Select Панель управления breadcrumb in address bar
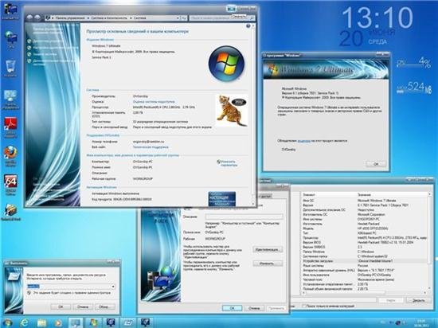This screenshot has height=328, width=438. point(70,18)
